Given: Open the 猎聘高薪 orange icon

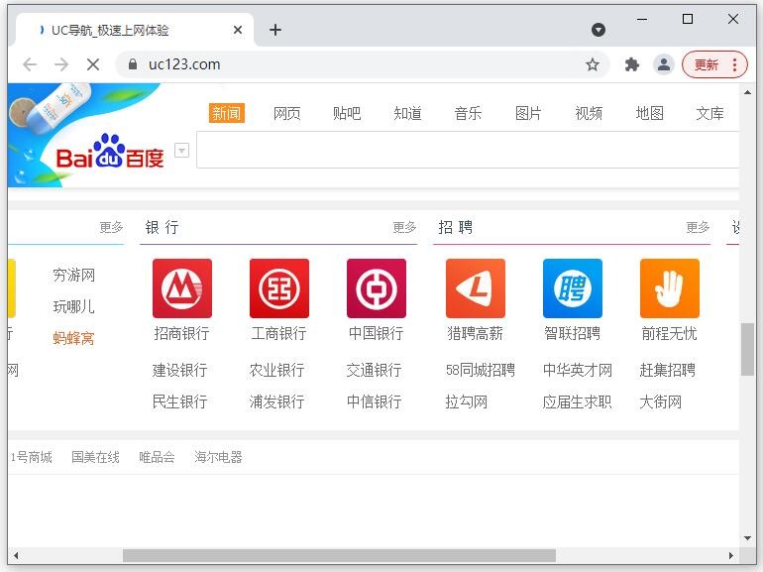Looking at the screenshot, I should 476,288.
